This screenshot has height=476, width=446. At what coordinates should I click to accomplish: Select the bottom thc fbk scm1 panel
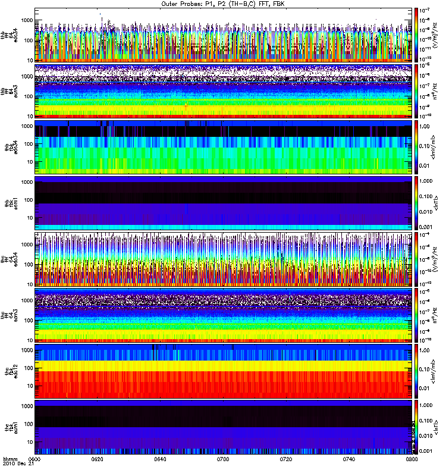point(223,427)
